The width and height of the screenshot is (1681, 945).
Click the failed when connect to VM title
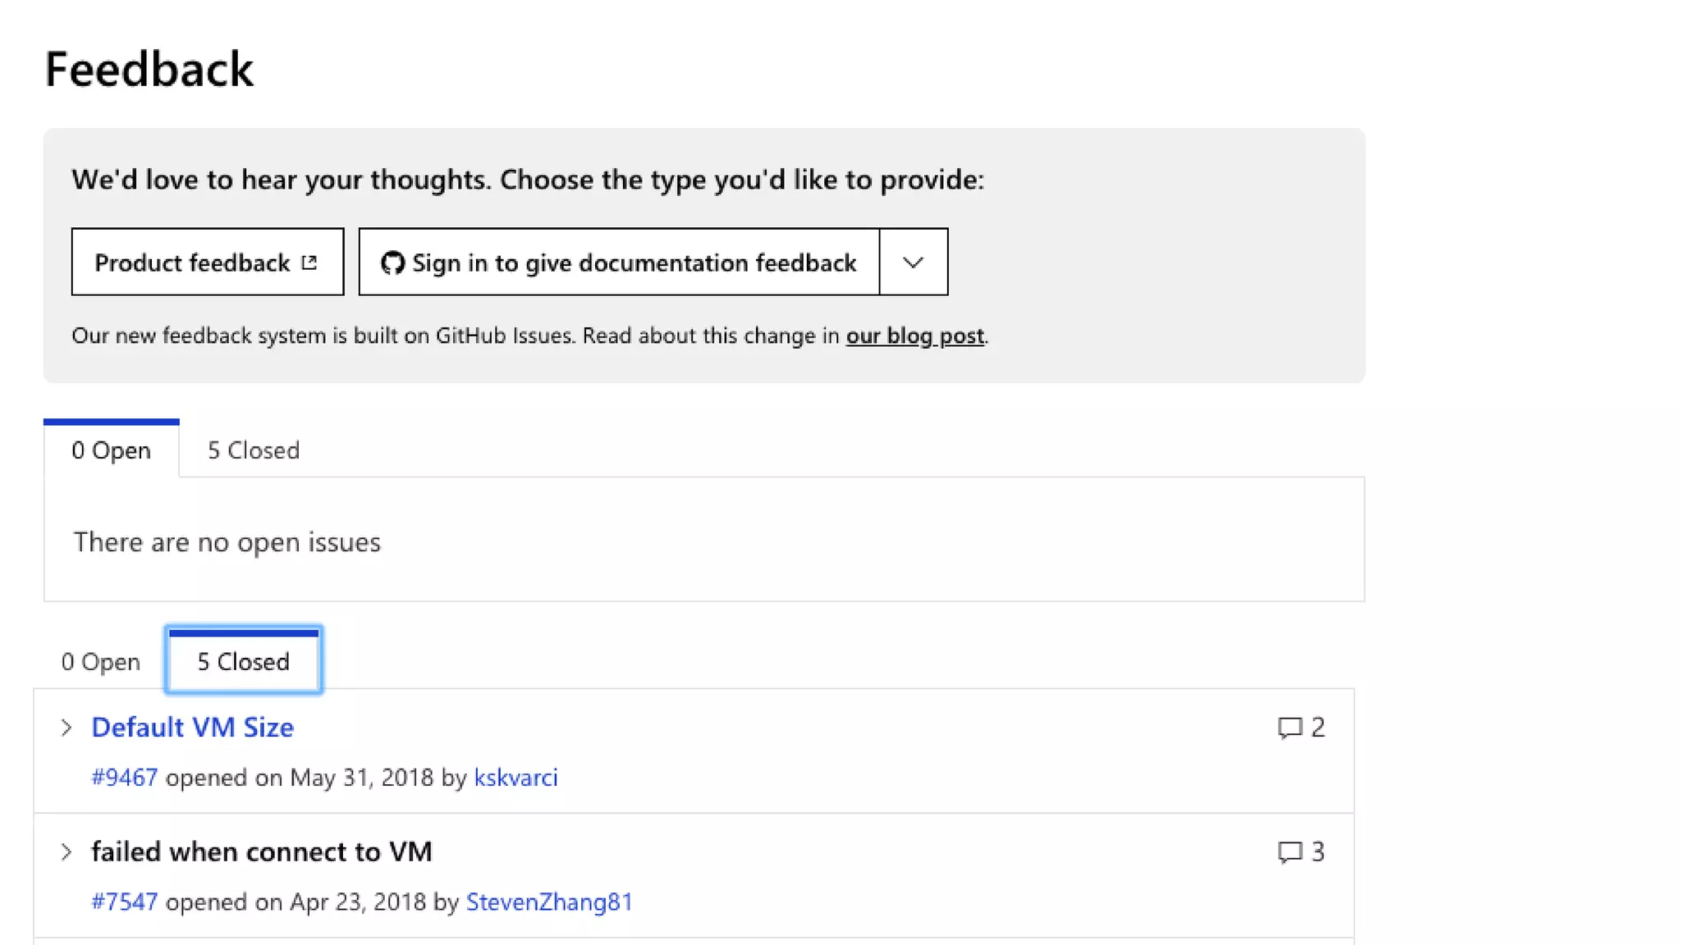[x=261, y=852]
